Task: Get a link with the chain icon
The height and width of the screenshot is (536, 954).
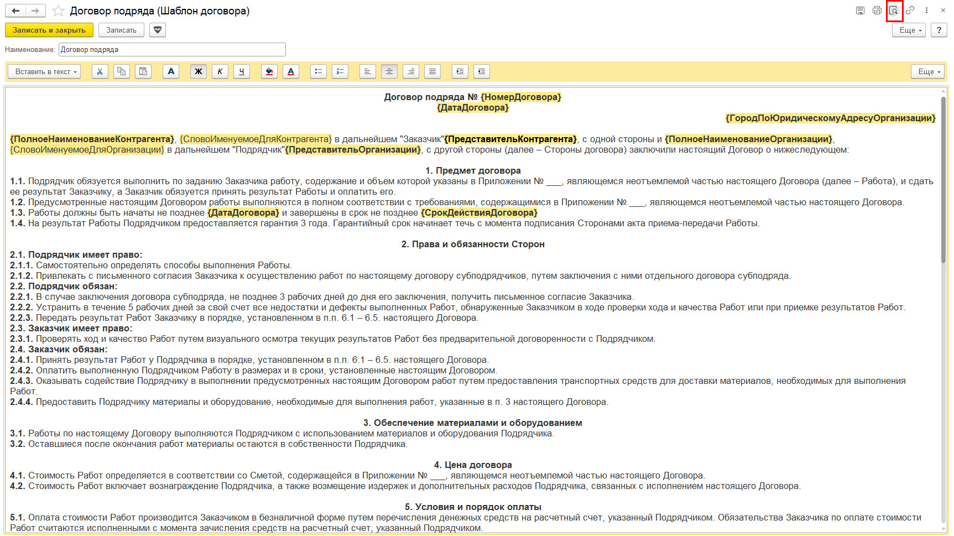Action: point(910,11)
